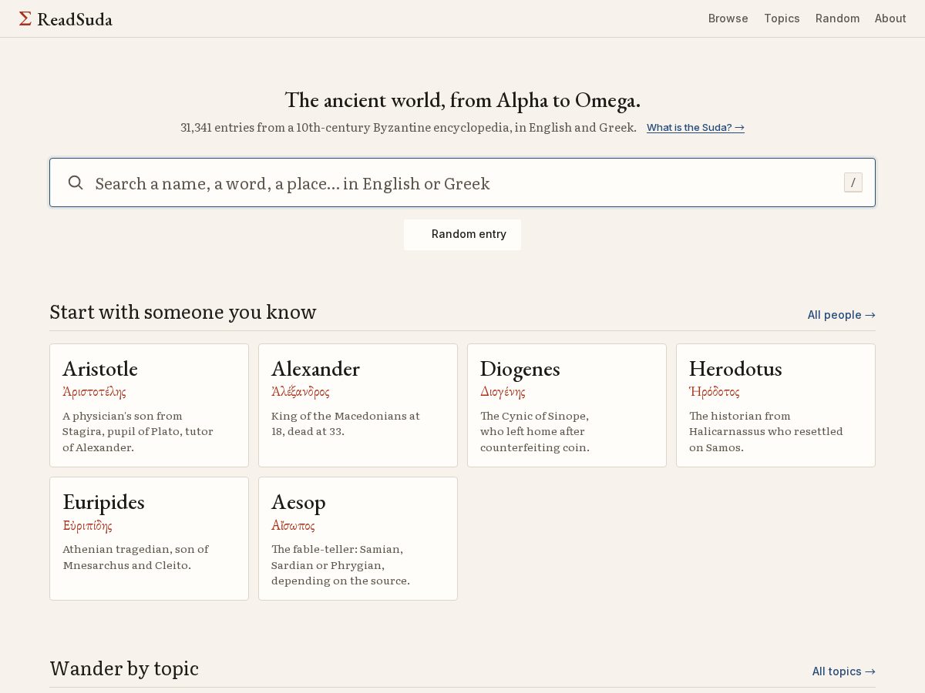The height and width of the screenshot is (693, 925).
Task: Click the 'Wander by topic' heading
Action: (x=124, y=668)
